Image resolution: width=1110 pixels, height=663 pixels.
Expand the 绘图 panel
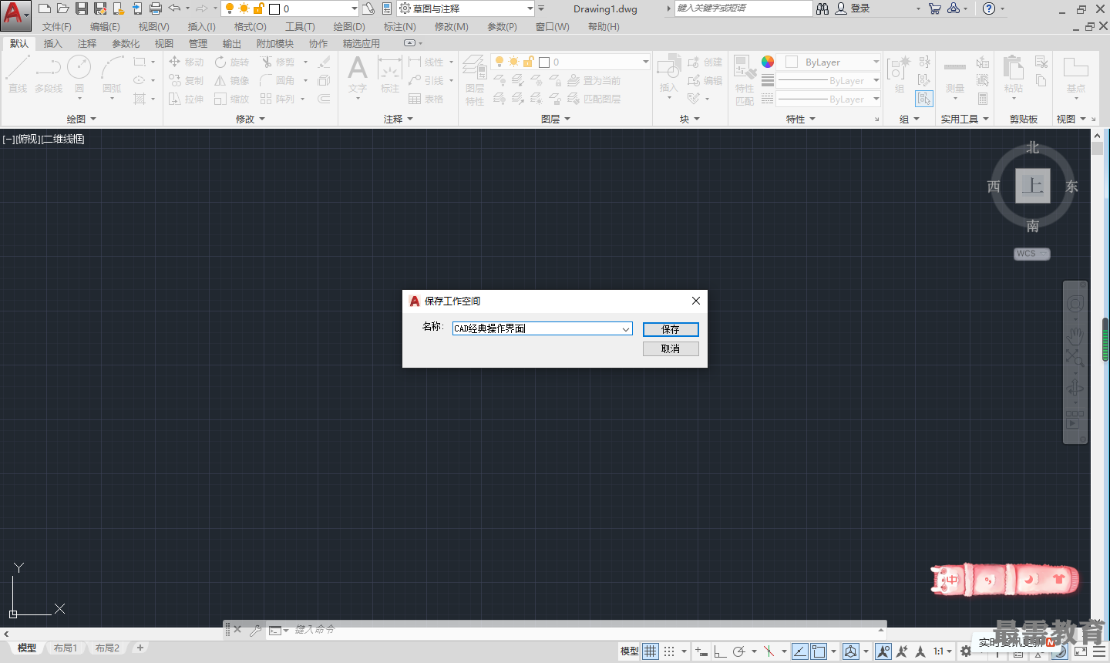(81, 119)
